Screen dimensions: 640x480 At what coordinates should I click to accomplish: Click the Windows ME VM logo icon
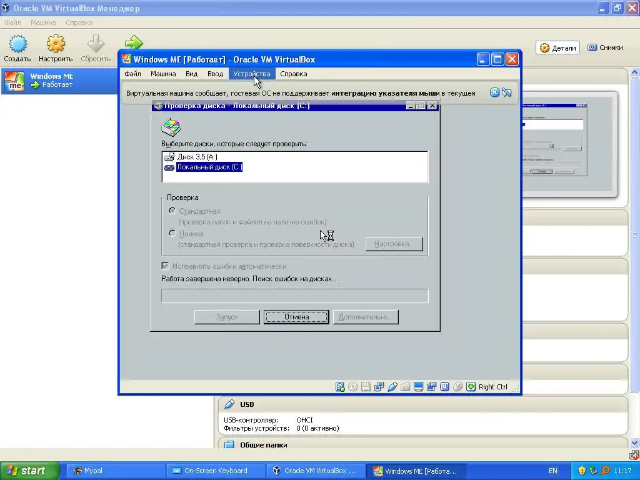coord(14,81)
